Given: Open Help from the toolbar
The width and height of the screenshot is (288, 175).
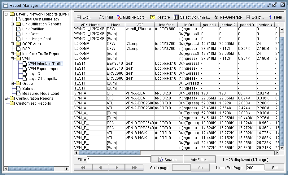Looking at the screenshot, I should (x=270, y=17).
